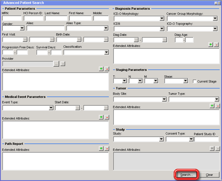
Task: Expand the Classification dropdown
Action: click(106, 52)
